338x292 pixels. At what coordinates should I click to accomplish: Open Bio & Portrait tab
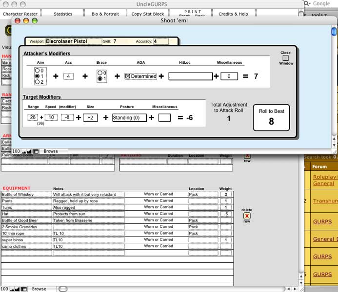point(105,14)
